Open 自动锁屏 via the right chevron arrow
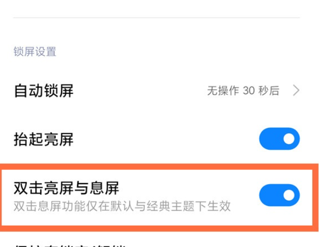 (297, 91)
